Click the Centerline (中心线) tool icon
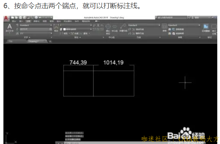Screen dimensions: 220x144 point(115,28)
